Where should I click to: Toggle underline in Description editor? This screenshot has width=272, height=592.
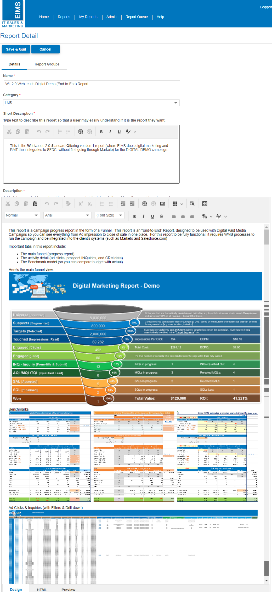click(152, 216)
